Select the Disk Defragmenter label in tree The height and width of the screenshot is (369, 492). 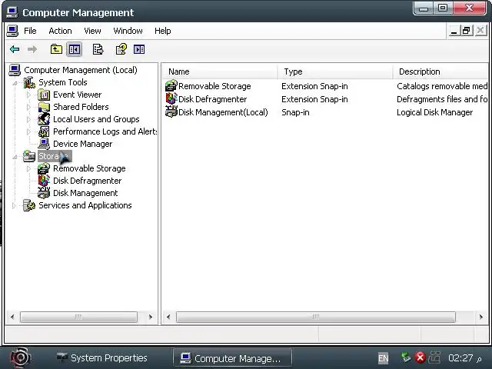pos(87,181)
